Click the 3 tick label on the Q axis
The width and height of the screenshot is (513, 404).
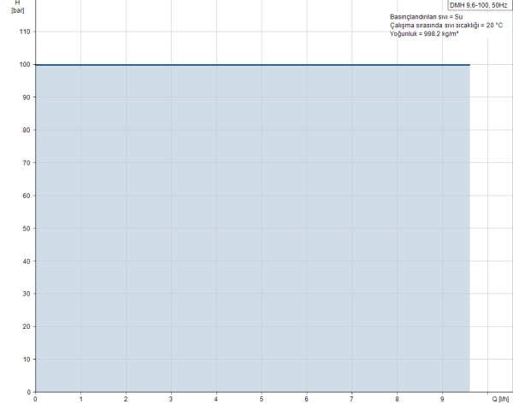coord(171,399)
